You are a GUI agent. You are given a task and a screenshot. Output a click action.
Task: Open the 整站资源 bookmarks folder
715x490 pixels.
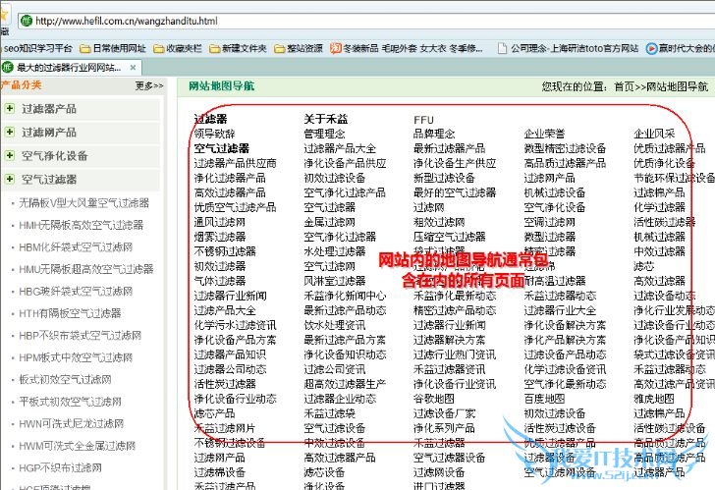click(299, 48)
